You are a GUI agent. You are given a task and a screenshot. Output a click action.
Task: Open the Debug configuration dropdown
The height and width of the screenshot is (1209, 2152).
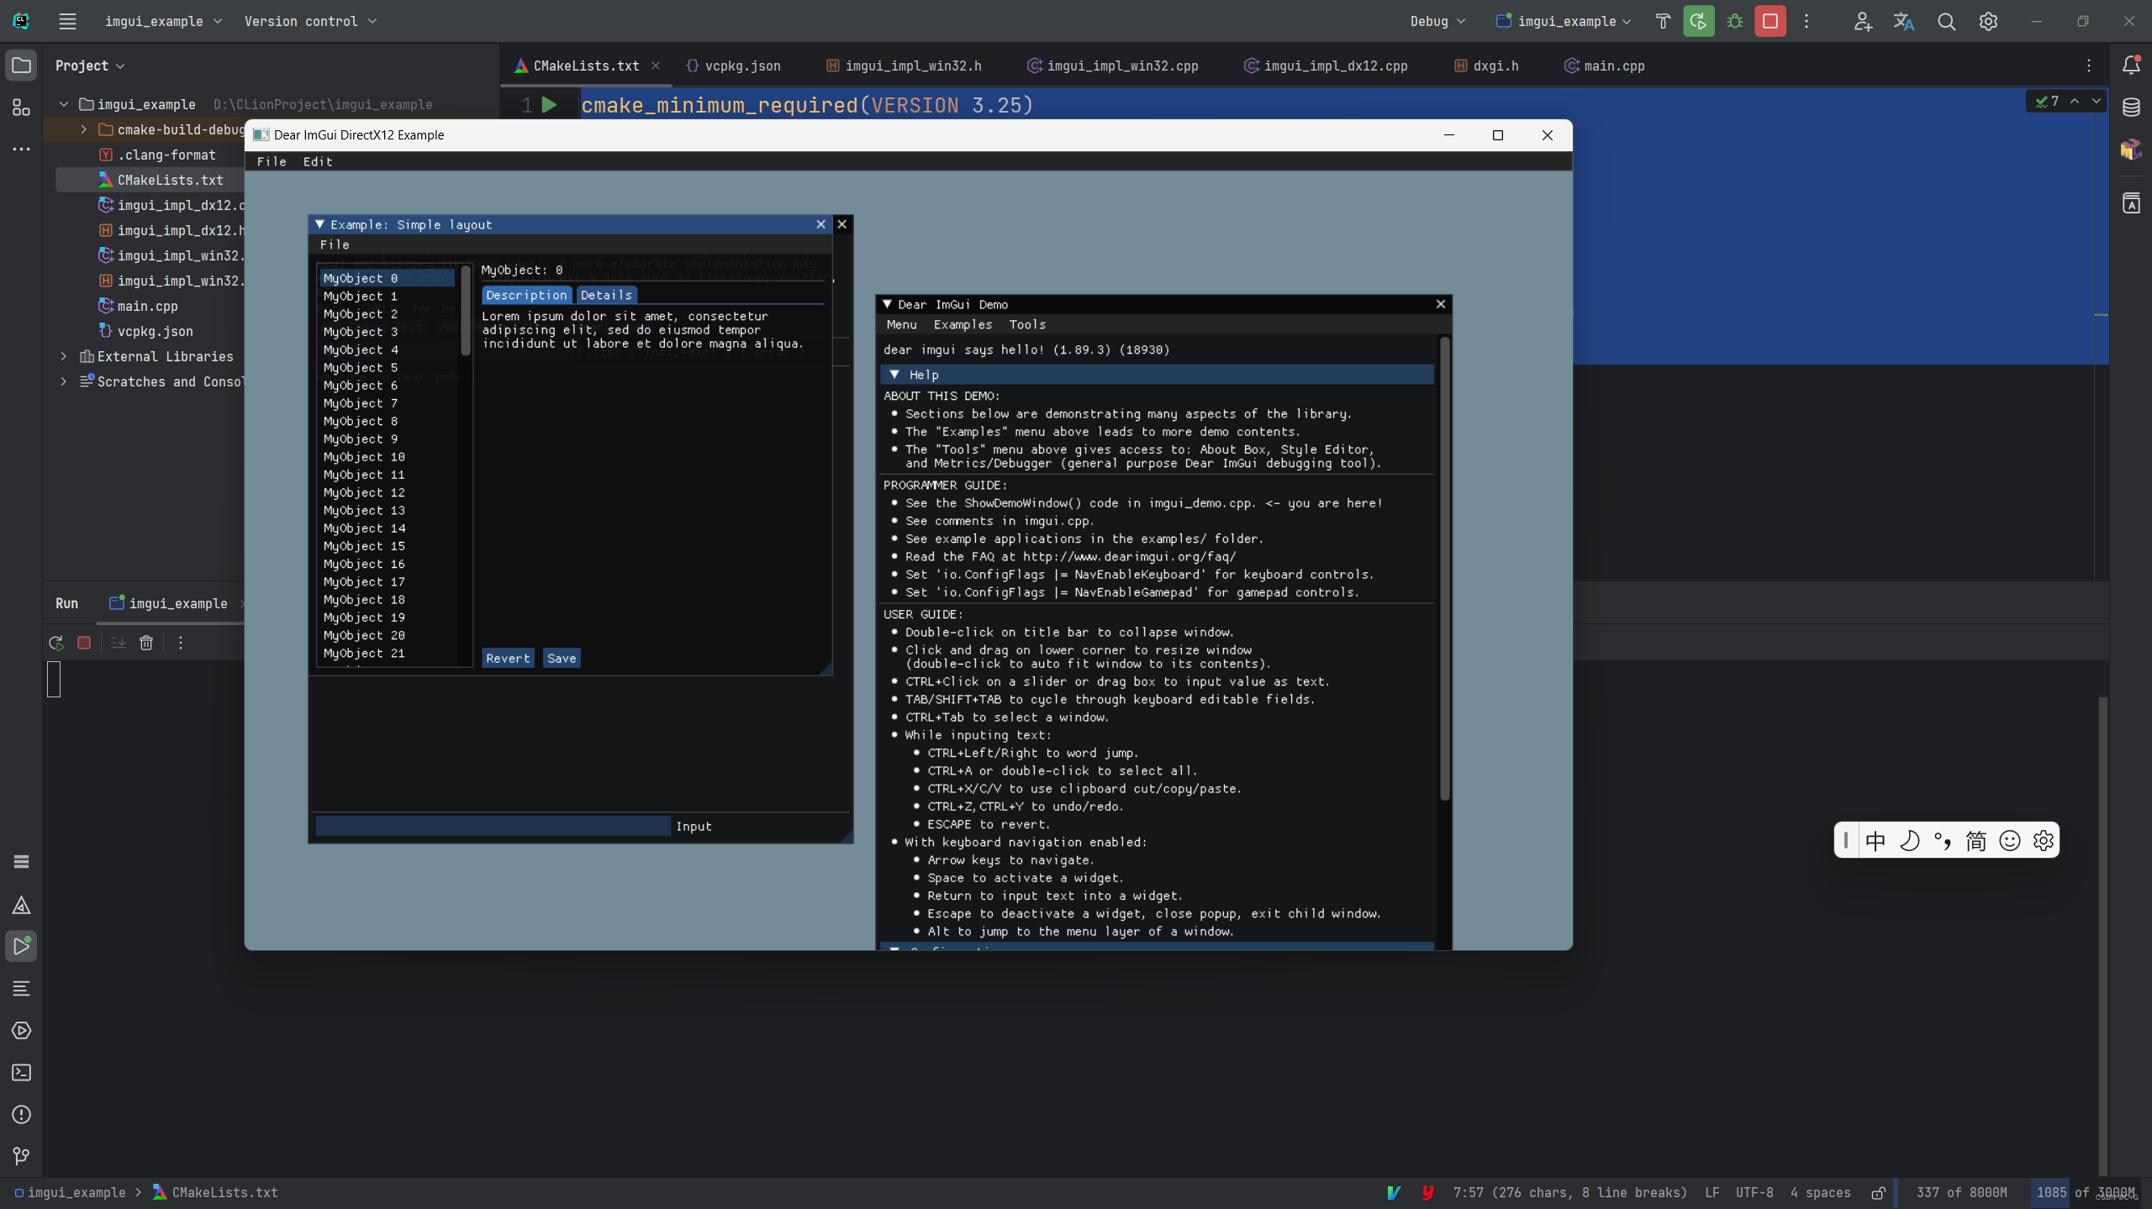pos(1437,22)
